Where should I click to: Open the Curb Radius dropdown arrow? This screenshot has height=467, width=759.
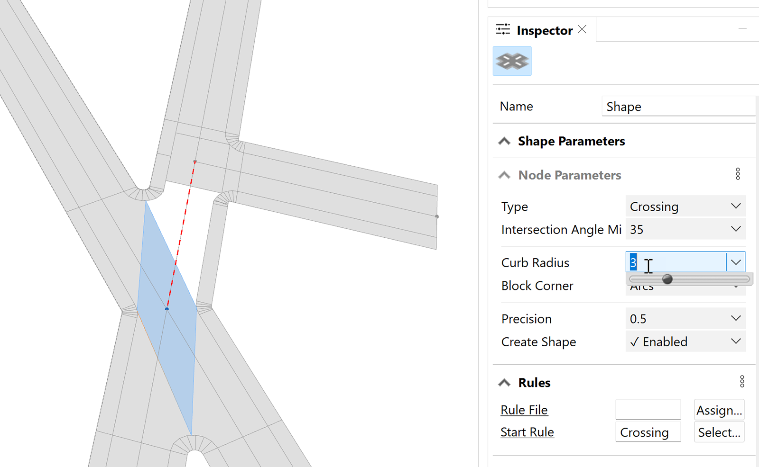click(x=736, y=262)
